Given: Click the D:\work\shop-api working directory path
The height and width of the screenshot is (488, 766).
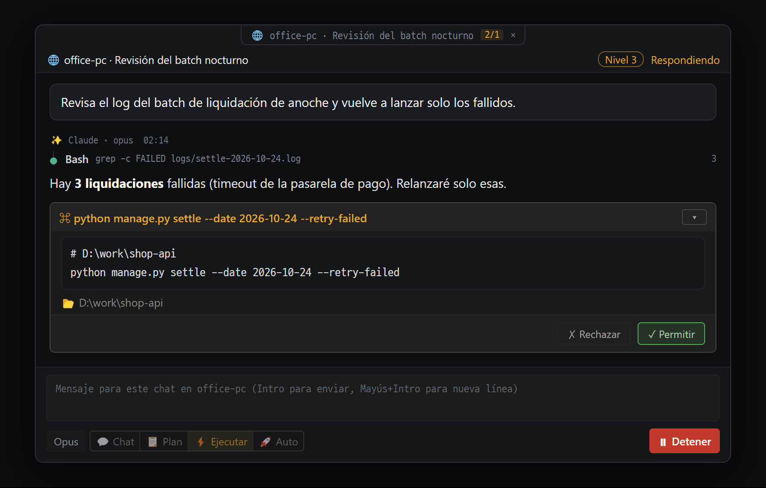Looking at the screenshot, I should [121, 303].
